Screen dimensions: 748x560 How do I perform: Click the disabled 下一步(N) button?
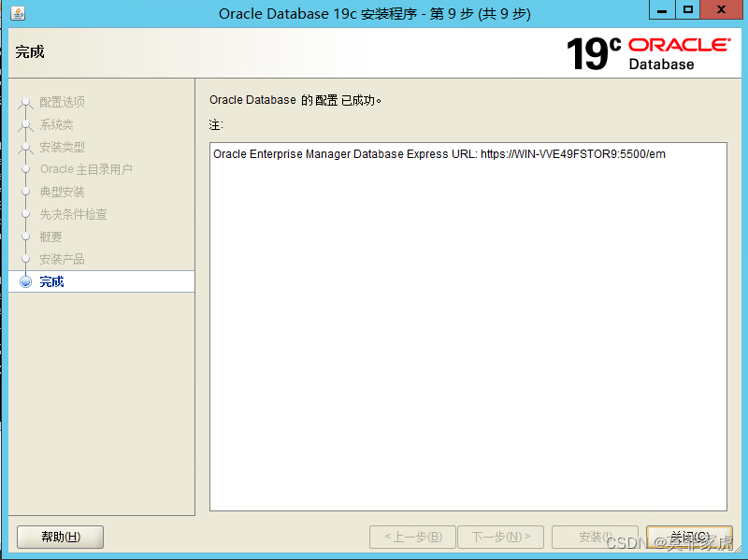501,538
